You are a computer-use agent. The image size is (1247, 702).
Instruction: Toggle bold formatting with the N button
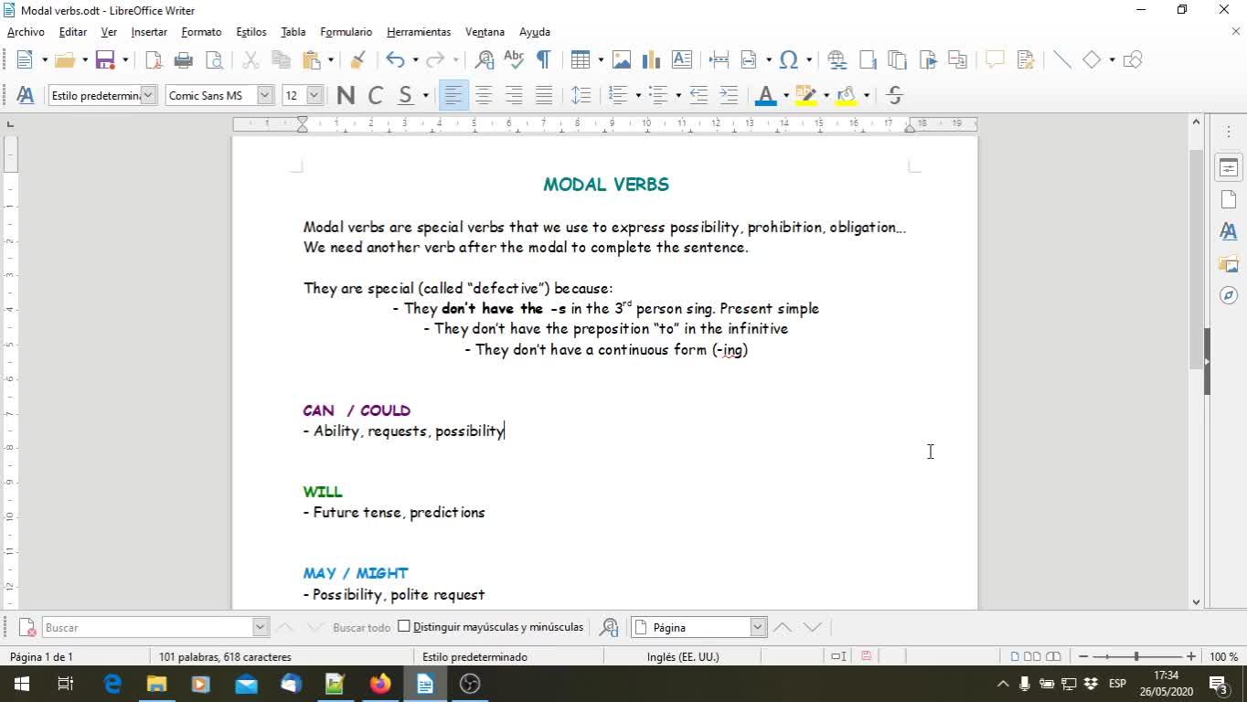346,95
